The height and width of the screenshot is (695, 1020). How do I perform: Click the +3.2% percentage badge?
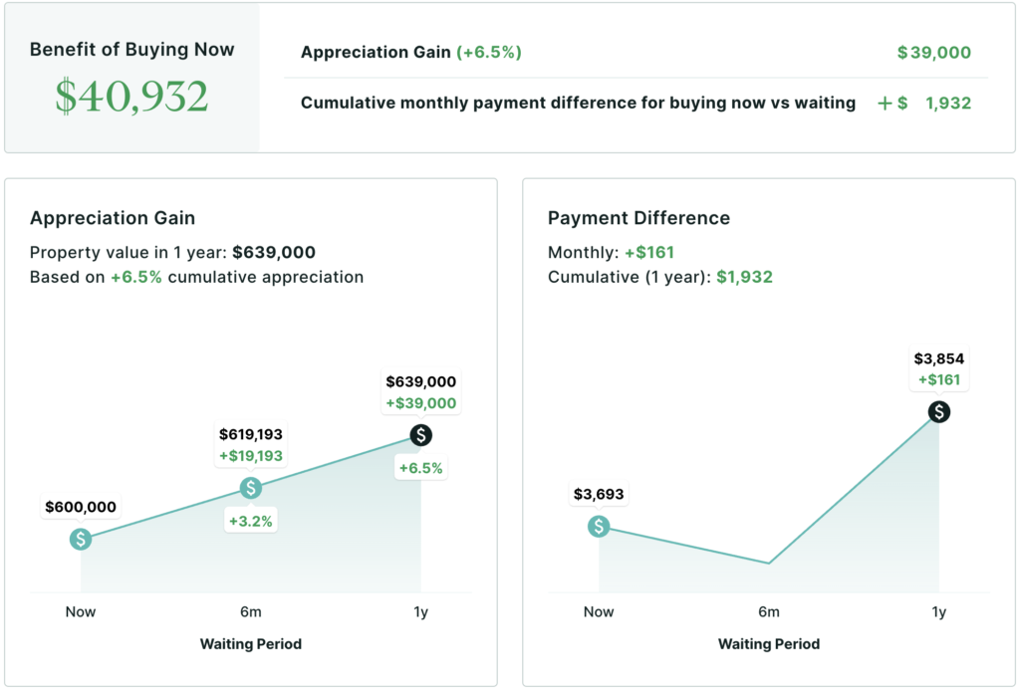(x=251, y=521)
